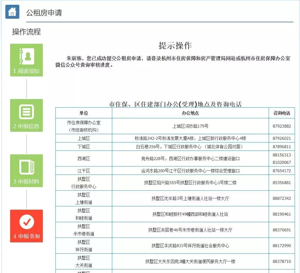The width and height of the screenshot is (300, 273).
Task: Click the 下城区 unit cell
Action: pos(84,146)
